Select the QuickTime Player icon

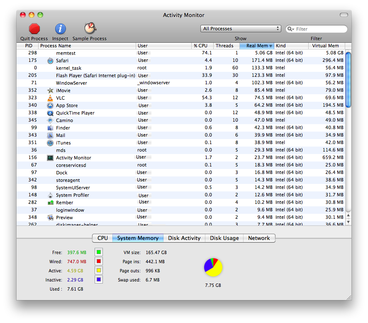(50, 113)
